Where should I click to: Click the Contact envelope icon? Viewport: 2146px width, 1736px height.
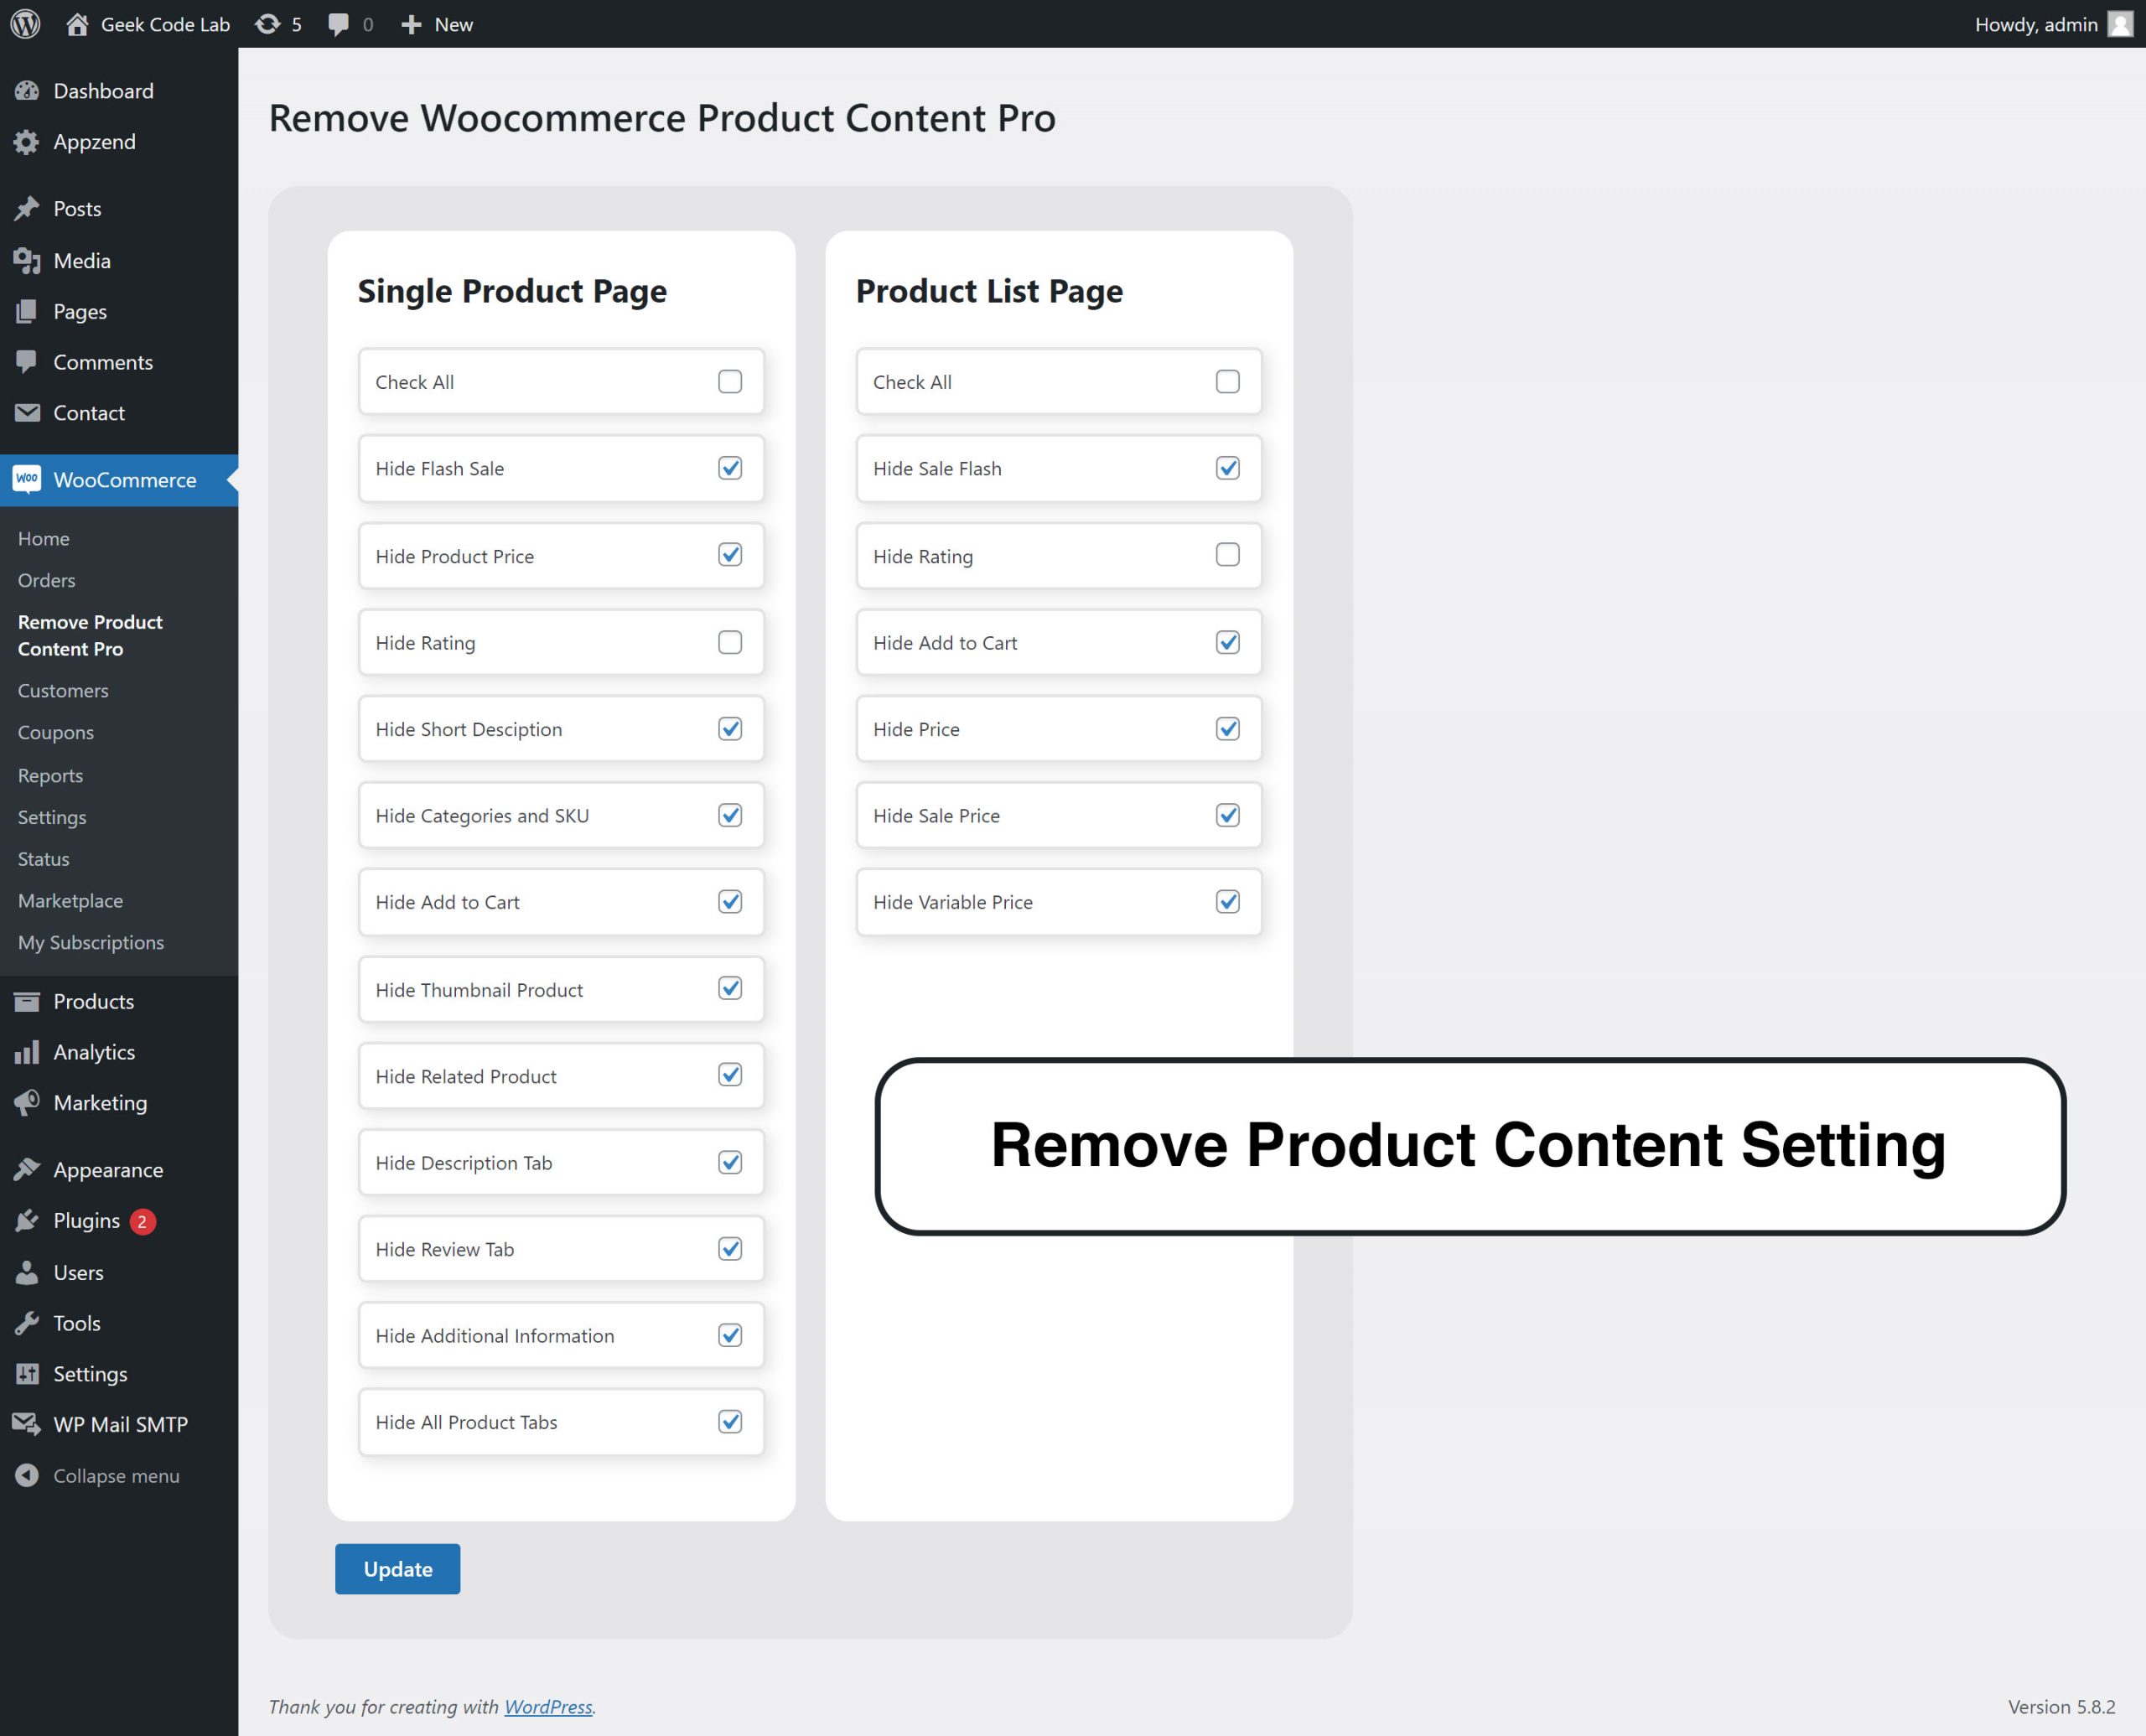tap(27, 413)
